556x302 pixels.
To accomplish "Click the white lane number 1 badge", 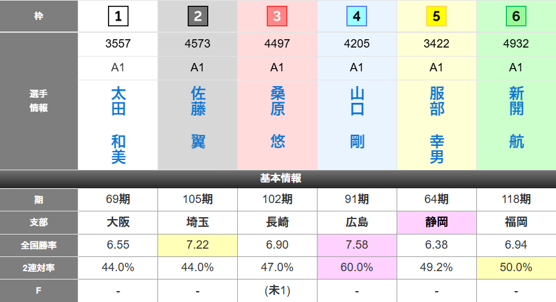I will coord(118,16).
